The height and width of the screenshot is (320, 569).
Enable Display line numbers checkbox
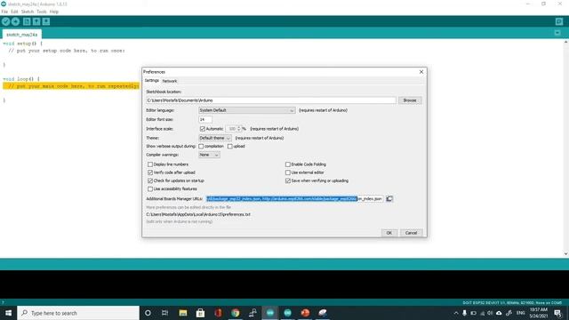[x=150, y=164]
